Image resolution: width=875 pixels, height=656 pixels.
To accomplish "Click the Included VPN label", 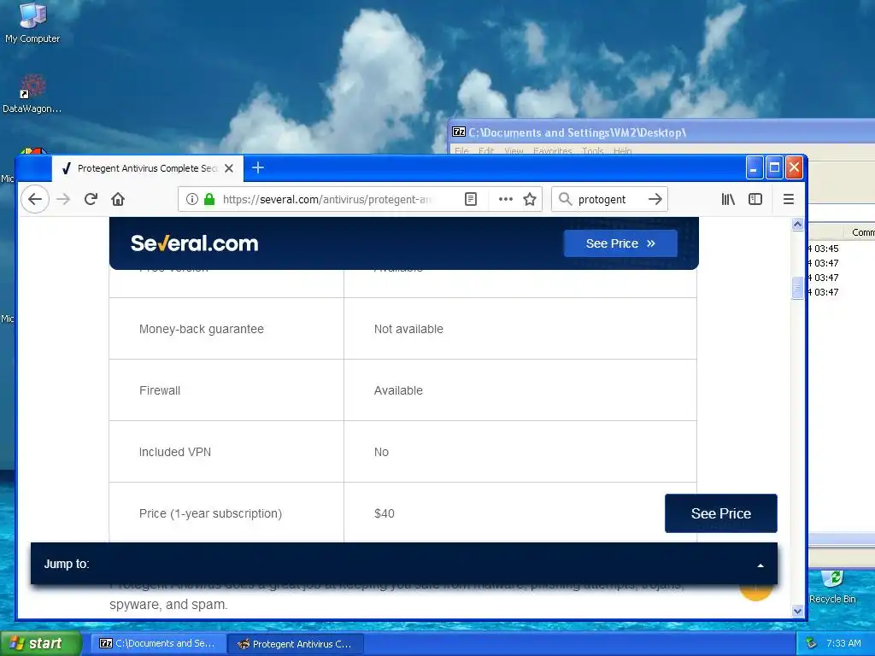I will [175, 452].
